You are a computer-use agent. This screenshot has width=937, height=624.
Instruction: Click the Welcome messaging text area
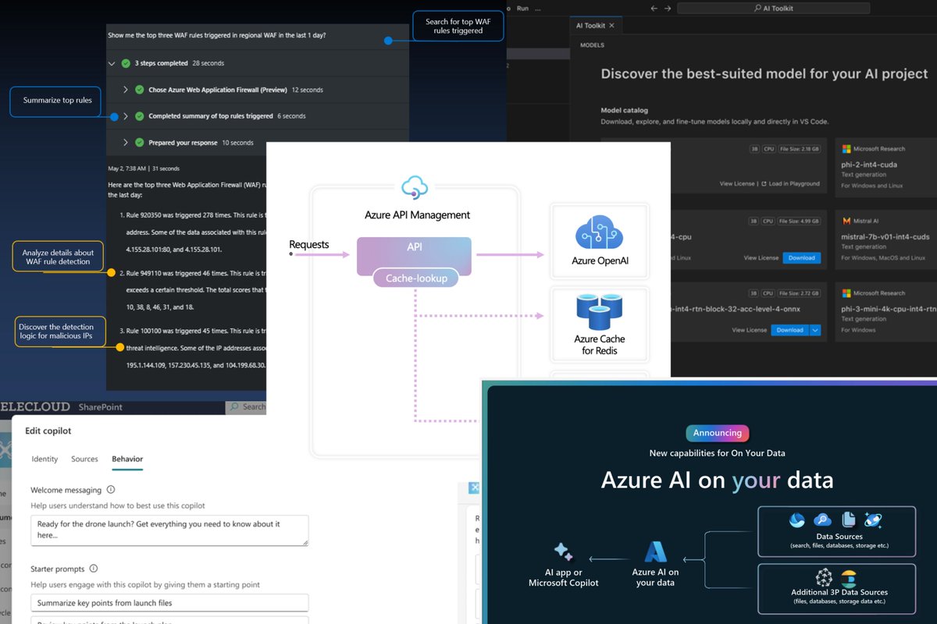(x=169, y=530)
